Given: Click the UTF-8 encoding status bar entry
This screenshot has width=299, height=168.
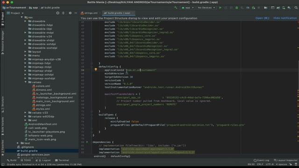Looking at the screenshot, I should click(x=270, y=164).
